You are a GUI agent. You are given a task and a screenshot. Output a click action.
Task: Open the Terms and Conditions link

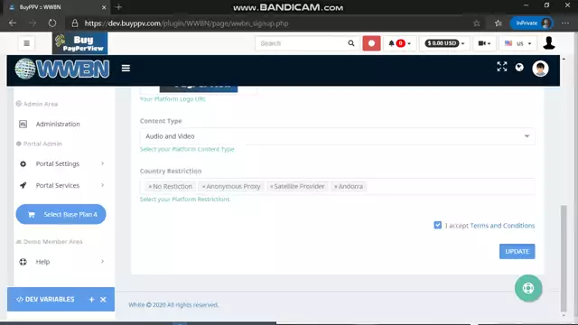(502, 226)
